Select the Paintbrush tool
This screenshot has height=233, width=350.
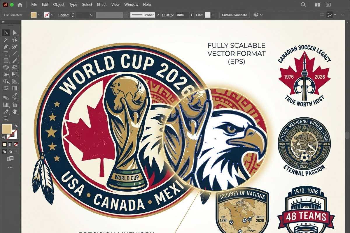coord(15,61)
